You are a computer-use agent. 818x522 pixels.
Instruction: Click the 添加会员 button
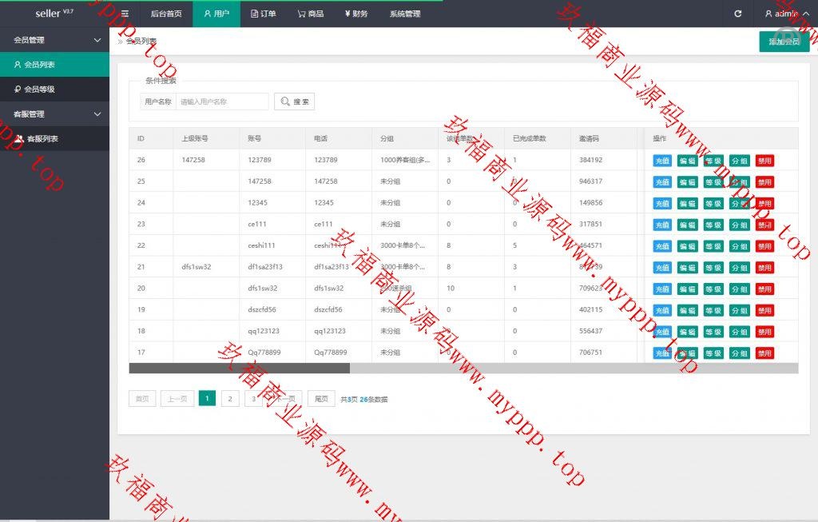(783, 42)
